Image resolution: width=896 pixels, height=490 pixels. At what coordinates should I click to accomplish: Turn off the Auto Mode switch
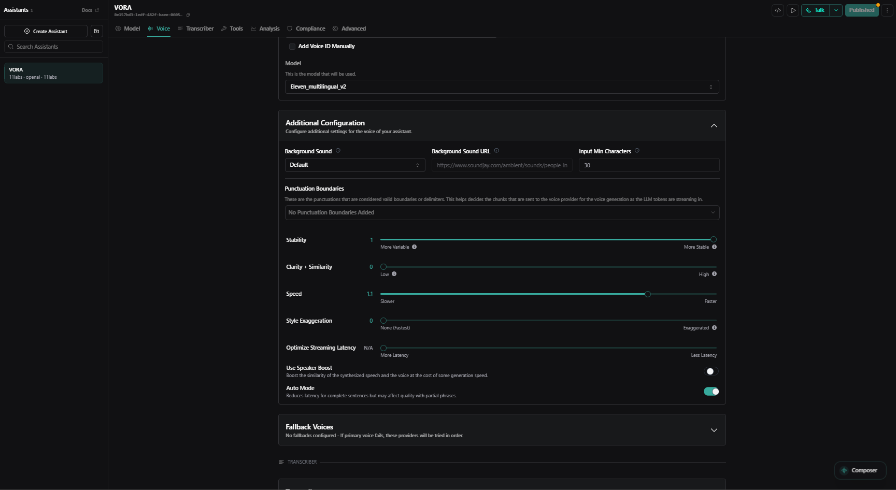tap(711, 392)
